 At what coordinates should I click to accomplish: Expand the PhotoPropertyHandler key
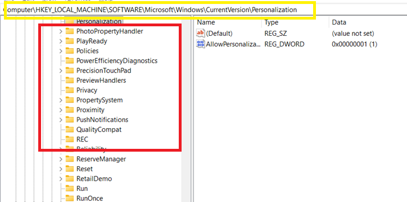[61, 31]
